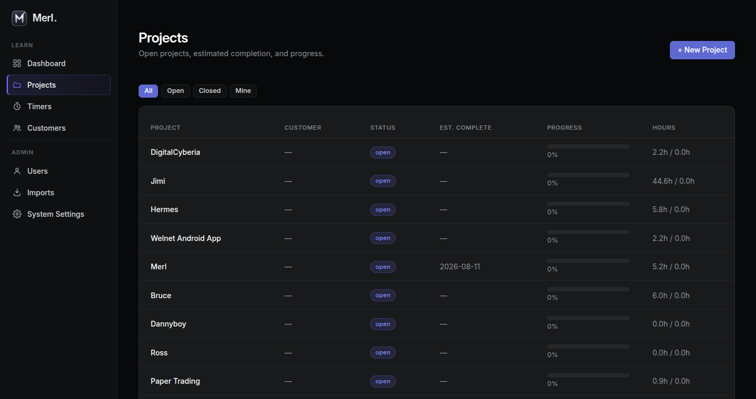
Task: Open the Bruce project
Action: (x=161, y=296)
